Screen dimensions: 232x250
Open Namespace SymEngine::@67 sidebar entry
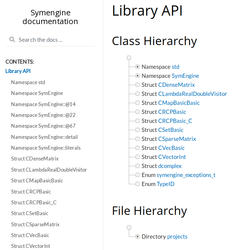pos(43,126)
